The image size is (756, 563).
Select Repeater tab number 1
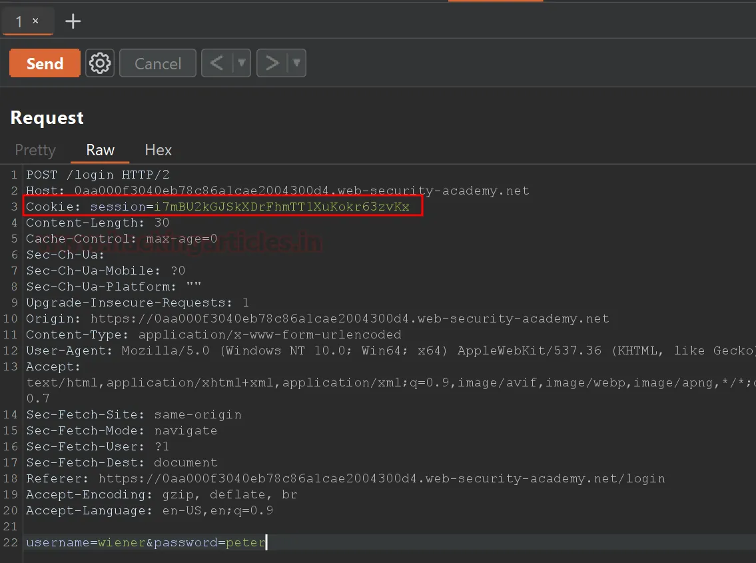click(19, 21)
